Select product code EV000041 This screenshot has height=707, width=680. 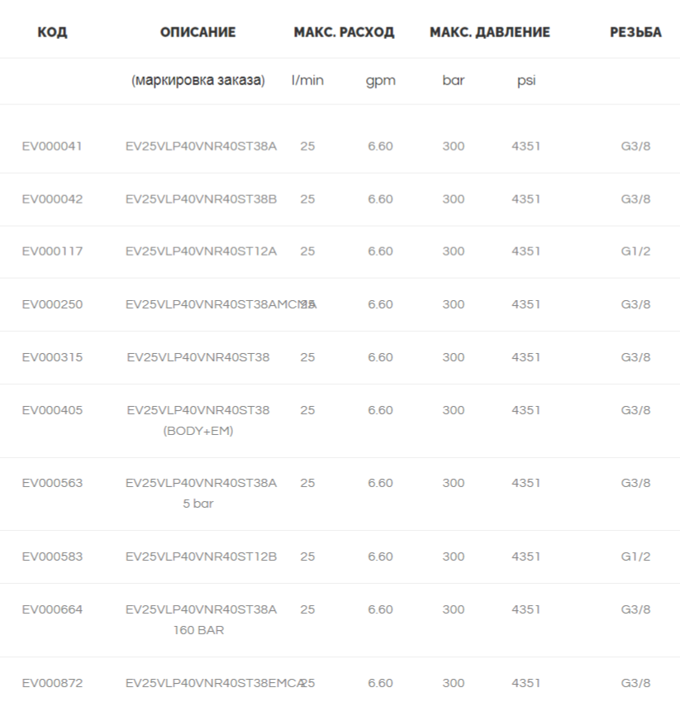click(52, 146)
